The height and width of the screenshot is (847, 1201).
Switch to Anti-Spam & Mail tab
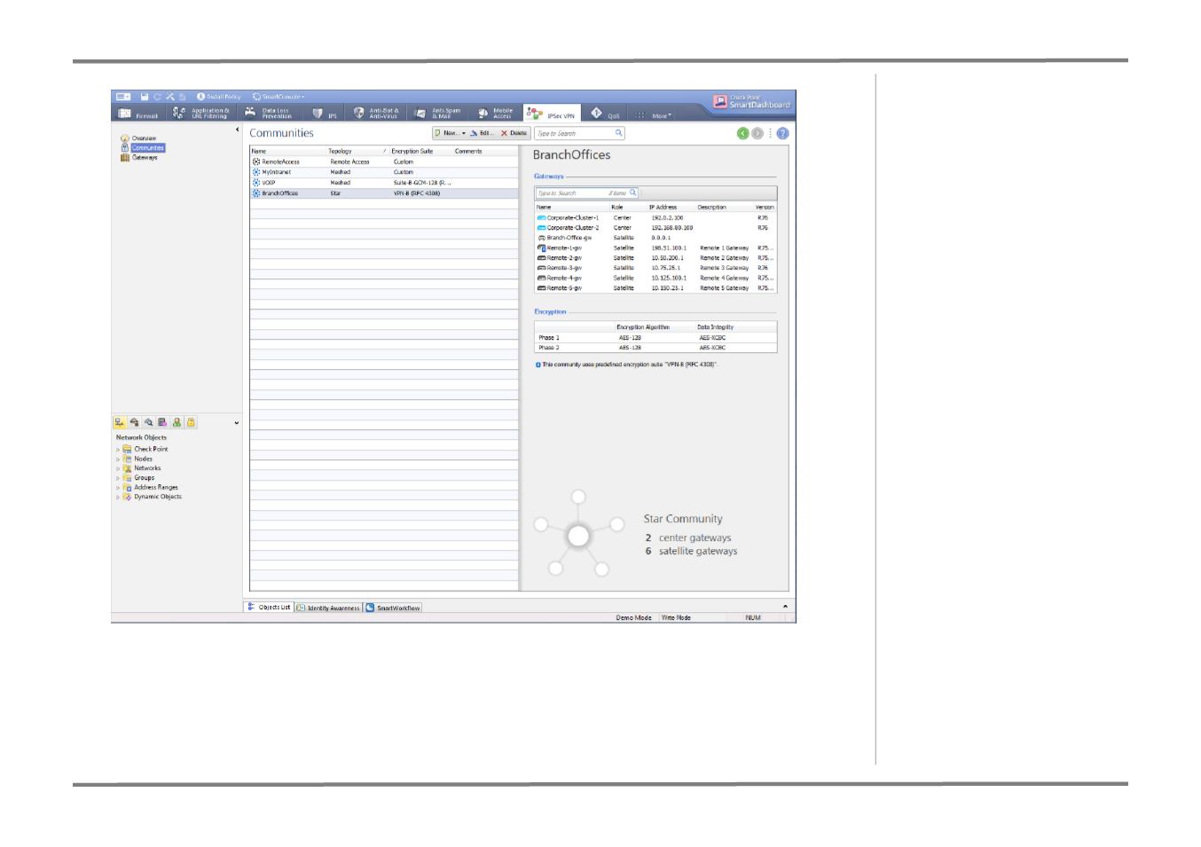coord(438,114)
